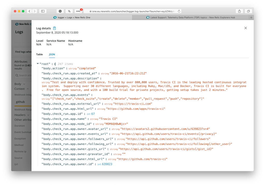Screen dimensions: 265x186
Task: Click the Duration attribute
Action: coord(19,126)
